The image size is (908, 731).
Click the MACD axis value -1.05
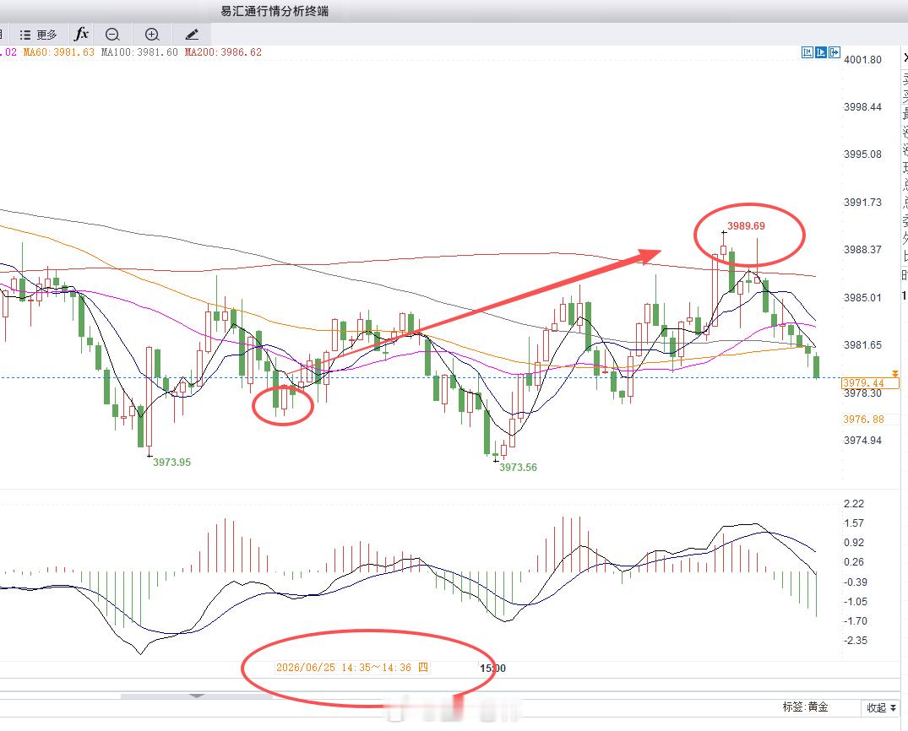[856, 601]
